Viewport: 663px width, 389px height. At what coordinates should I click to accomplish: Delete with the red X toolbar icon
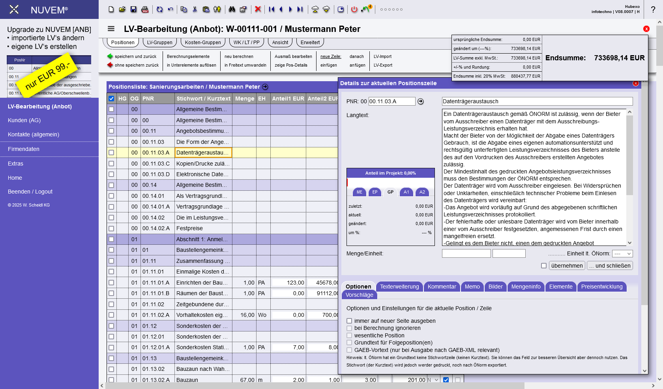coord(258,9)
